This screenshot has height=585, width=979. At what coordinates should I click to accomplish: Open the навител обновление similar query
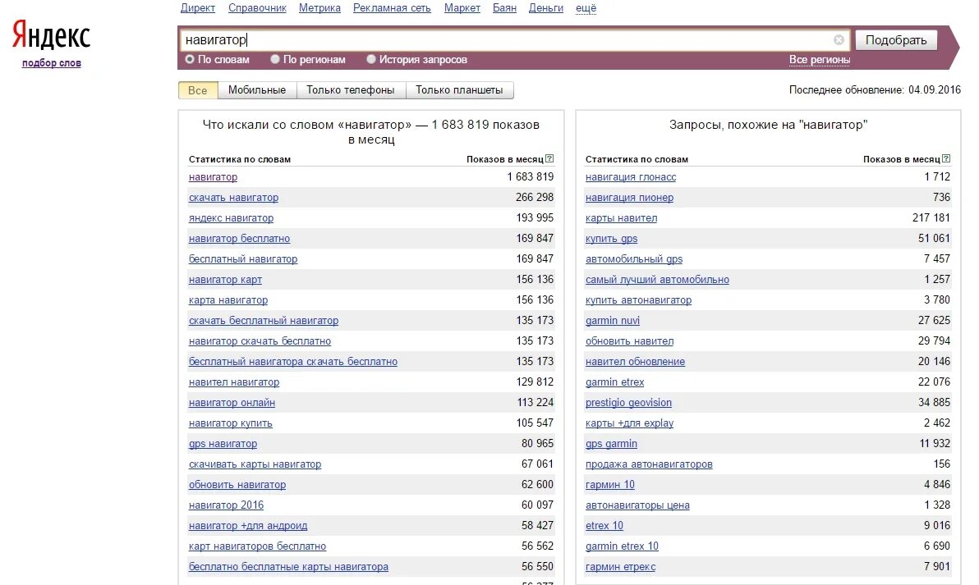point(635,362)
